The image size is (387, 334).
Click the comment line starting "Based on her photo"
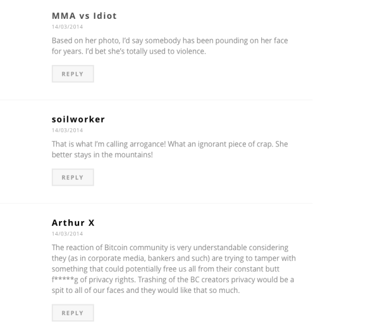(x=170, y=40)
